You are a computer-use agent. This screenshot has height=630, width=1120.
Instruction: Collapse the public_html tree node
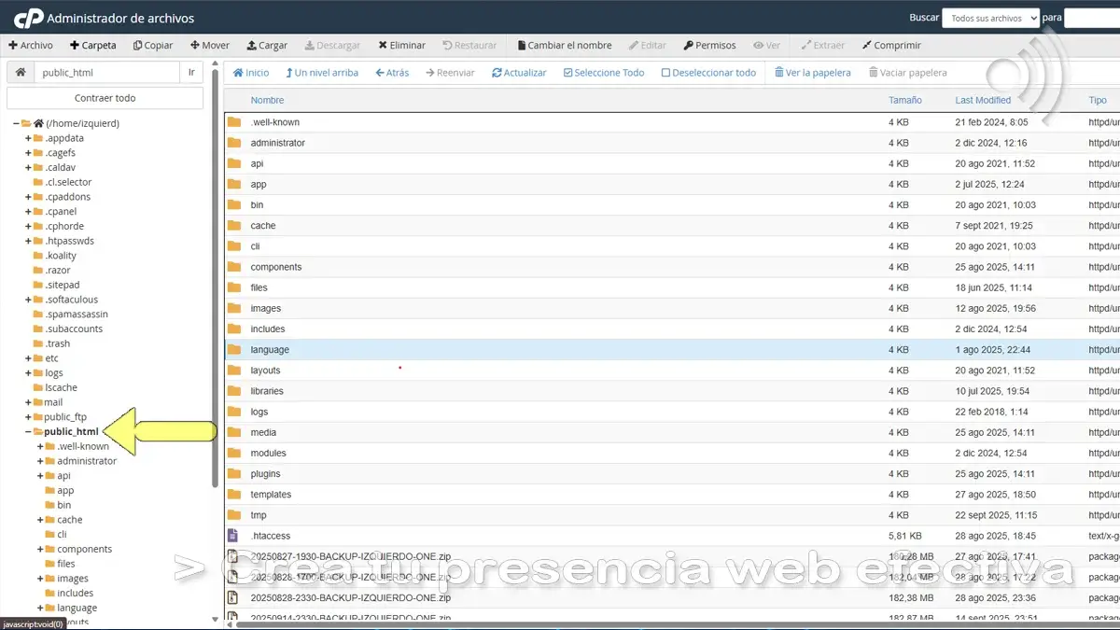pos(28,432)
